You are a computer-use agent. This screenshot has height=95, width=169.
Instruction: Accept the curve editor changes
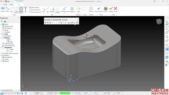click(111, 9)
